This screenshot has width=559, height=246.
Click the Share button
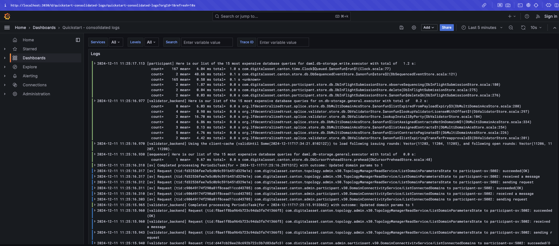click(447, 28)
